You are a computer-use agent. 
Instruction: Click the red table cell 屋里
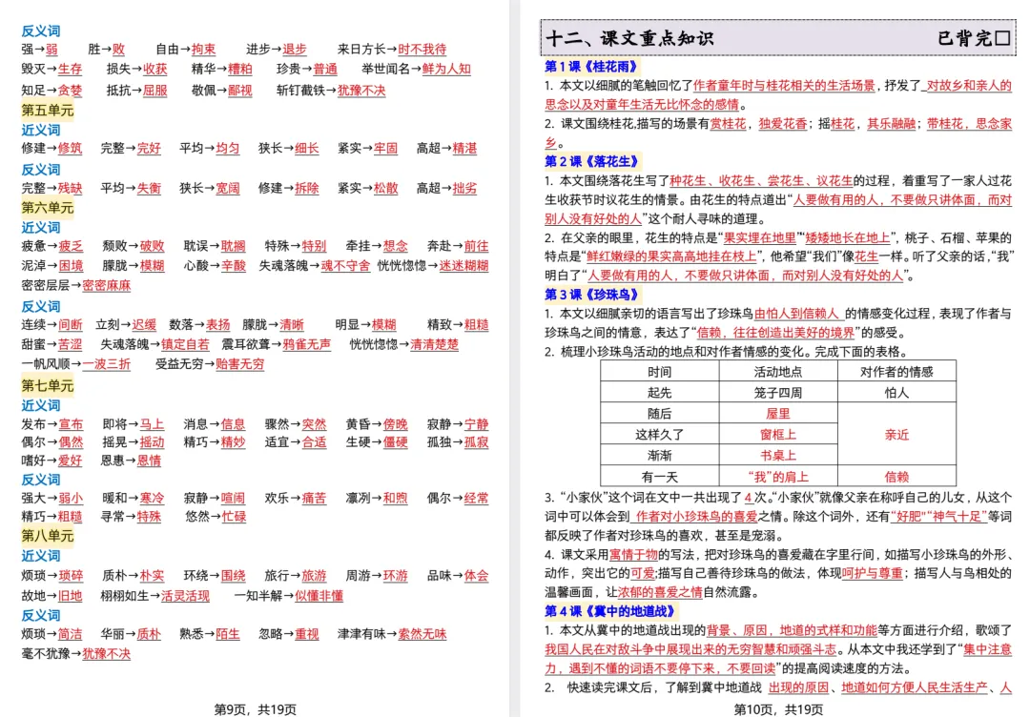point(778,414)
